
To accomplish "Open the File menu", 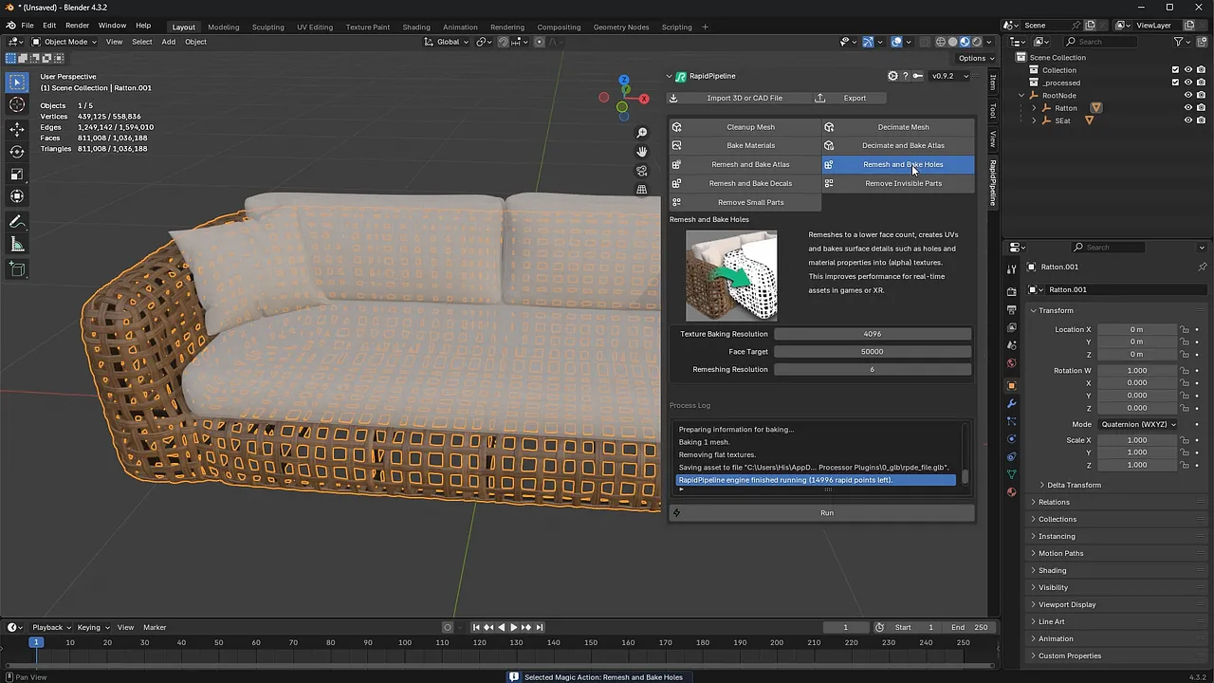I will pos(28,26).
